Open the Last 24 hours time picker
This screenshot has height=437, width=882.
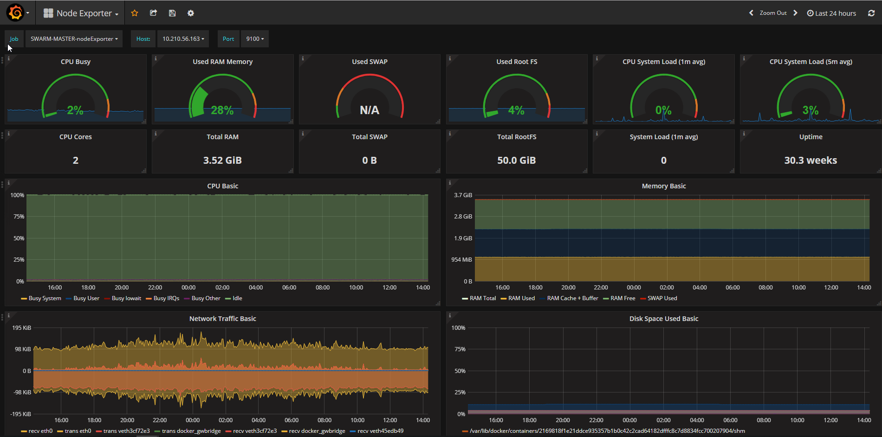(831, 13)
